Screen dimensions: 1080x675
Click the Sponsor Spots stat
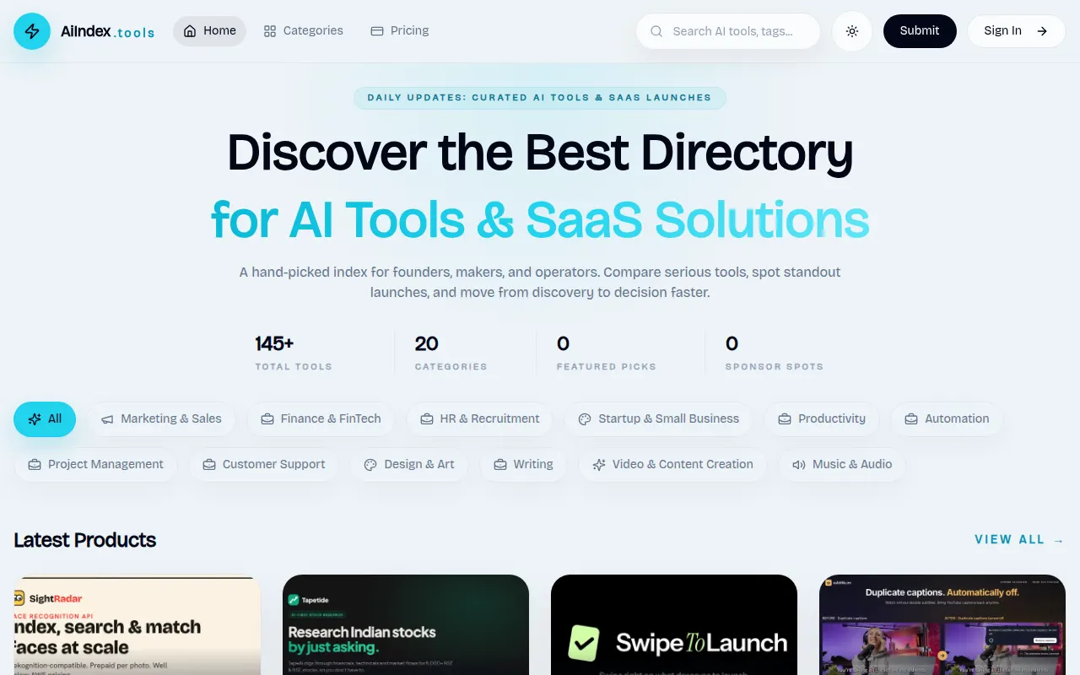click(x=774, y=353)
